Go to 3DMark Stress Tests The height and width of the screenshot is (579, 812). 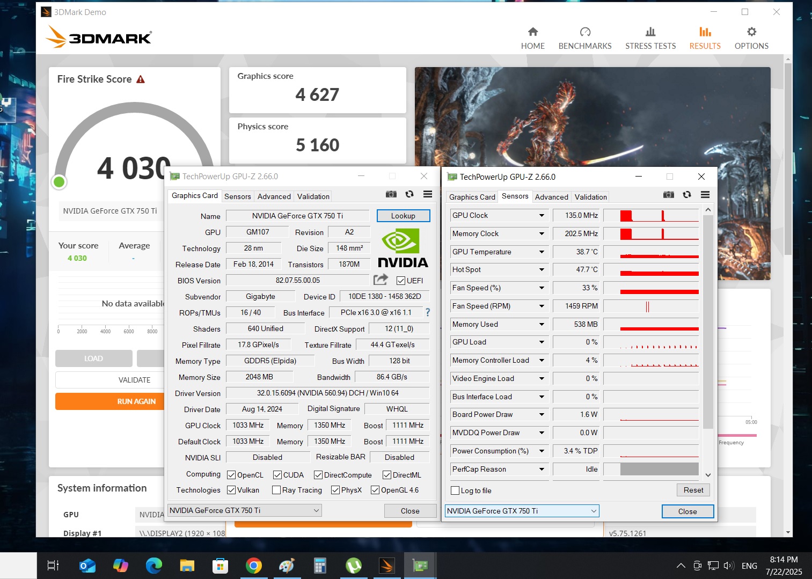650,38
